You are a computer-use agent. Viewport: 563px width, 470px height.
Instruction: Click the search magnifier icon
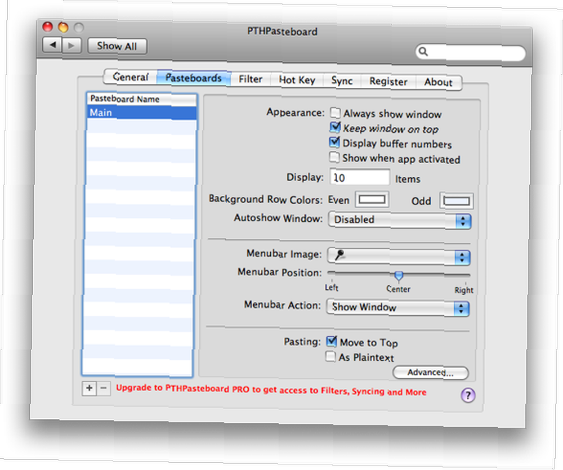pos(424,52)
